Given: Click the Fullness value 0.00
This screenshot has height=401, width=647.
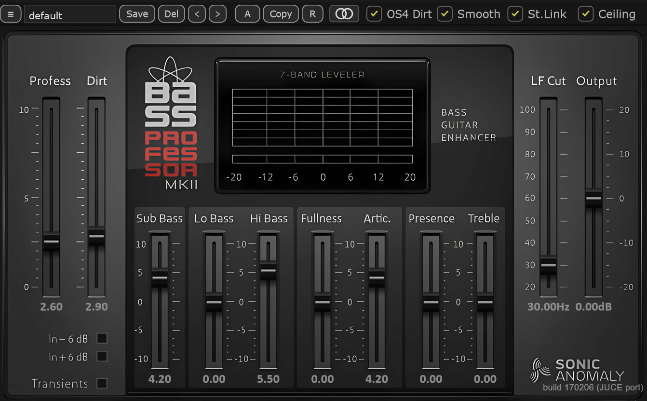Looking at the screenshot, I should pos(323,379).
